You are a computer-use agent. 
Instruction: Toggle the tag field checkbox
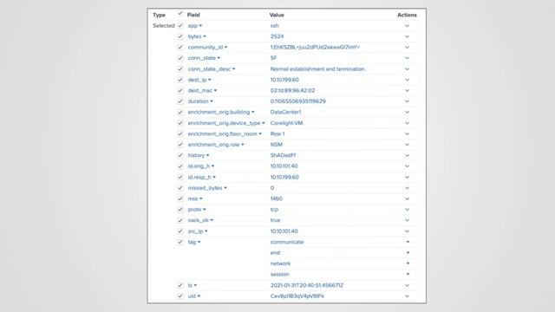[180, 242]
